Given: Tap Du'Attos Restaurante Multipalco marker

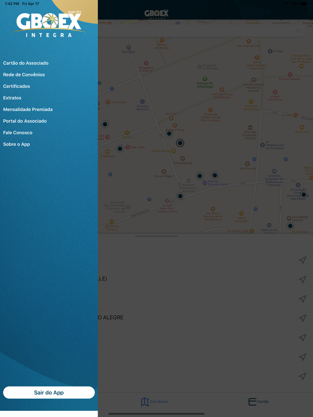Looking at the screenshot, I should point(213,209).
